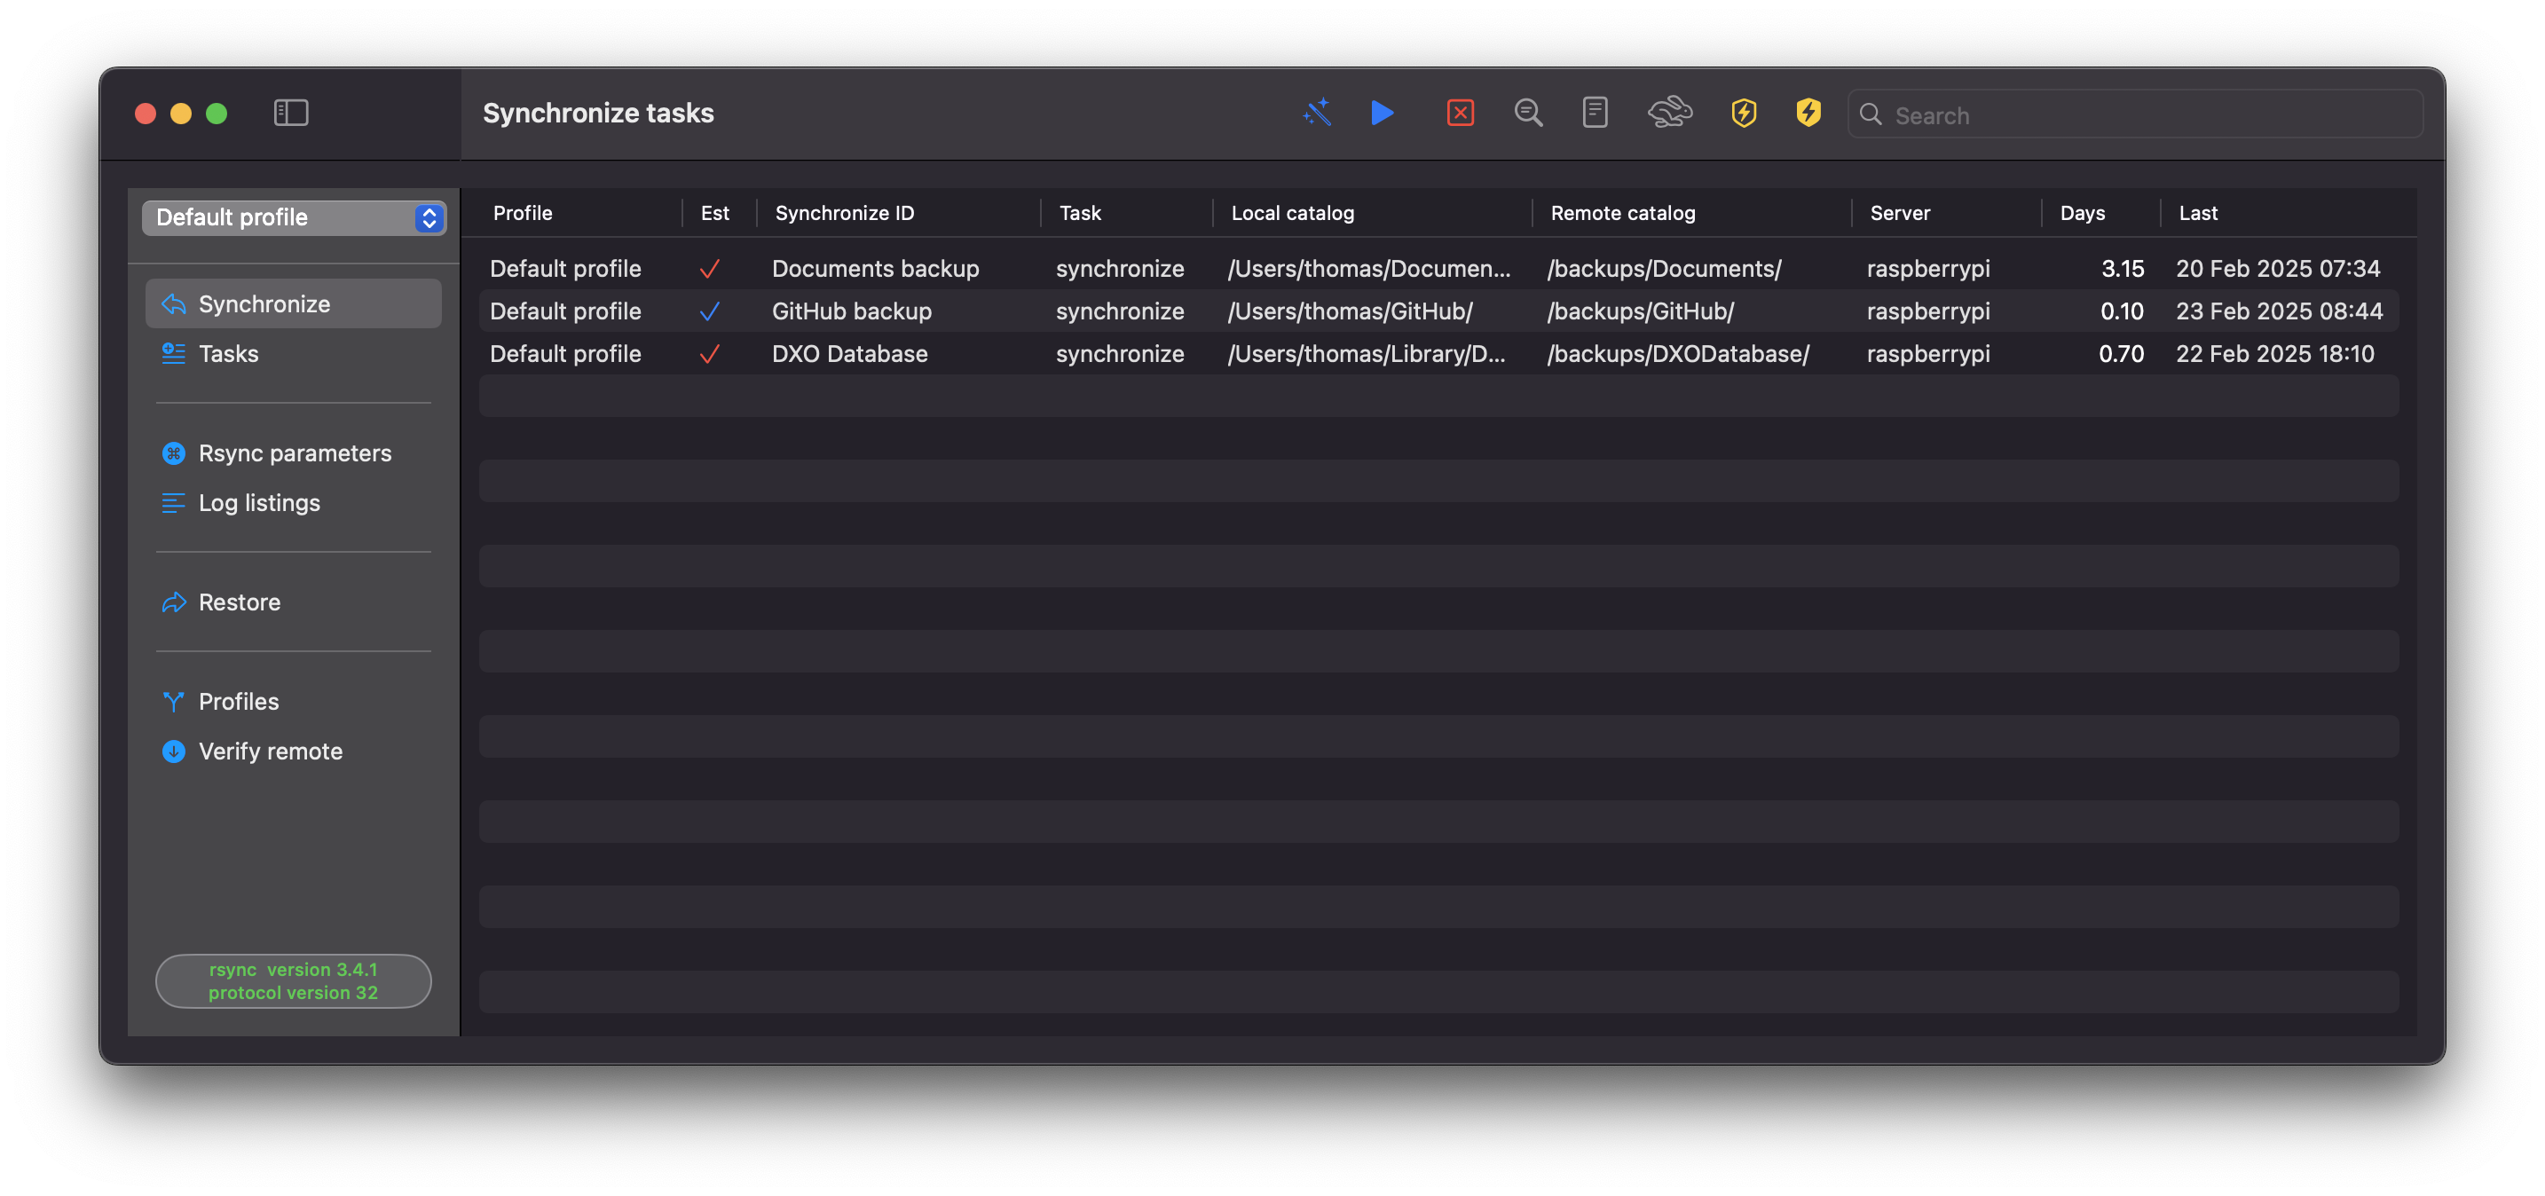Viewport: 2545px width, 1196px height.
Task: Click the 3.15 days value
Action: pos(2122,269)
